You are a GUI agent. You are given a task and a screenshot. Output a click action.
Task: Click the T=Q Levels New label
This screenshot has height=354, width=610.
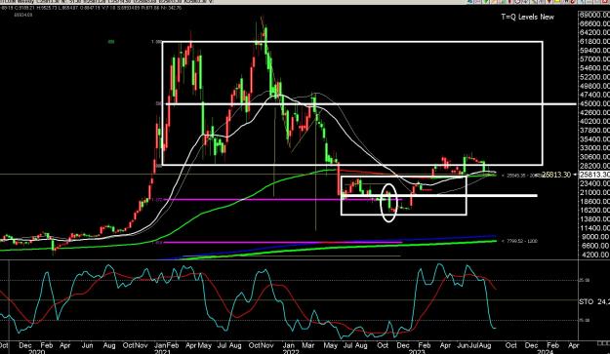(527, 17)
